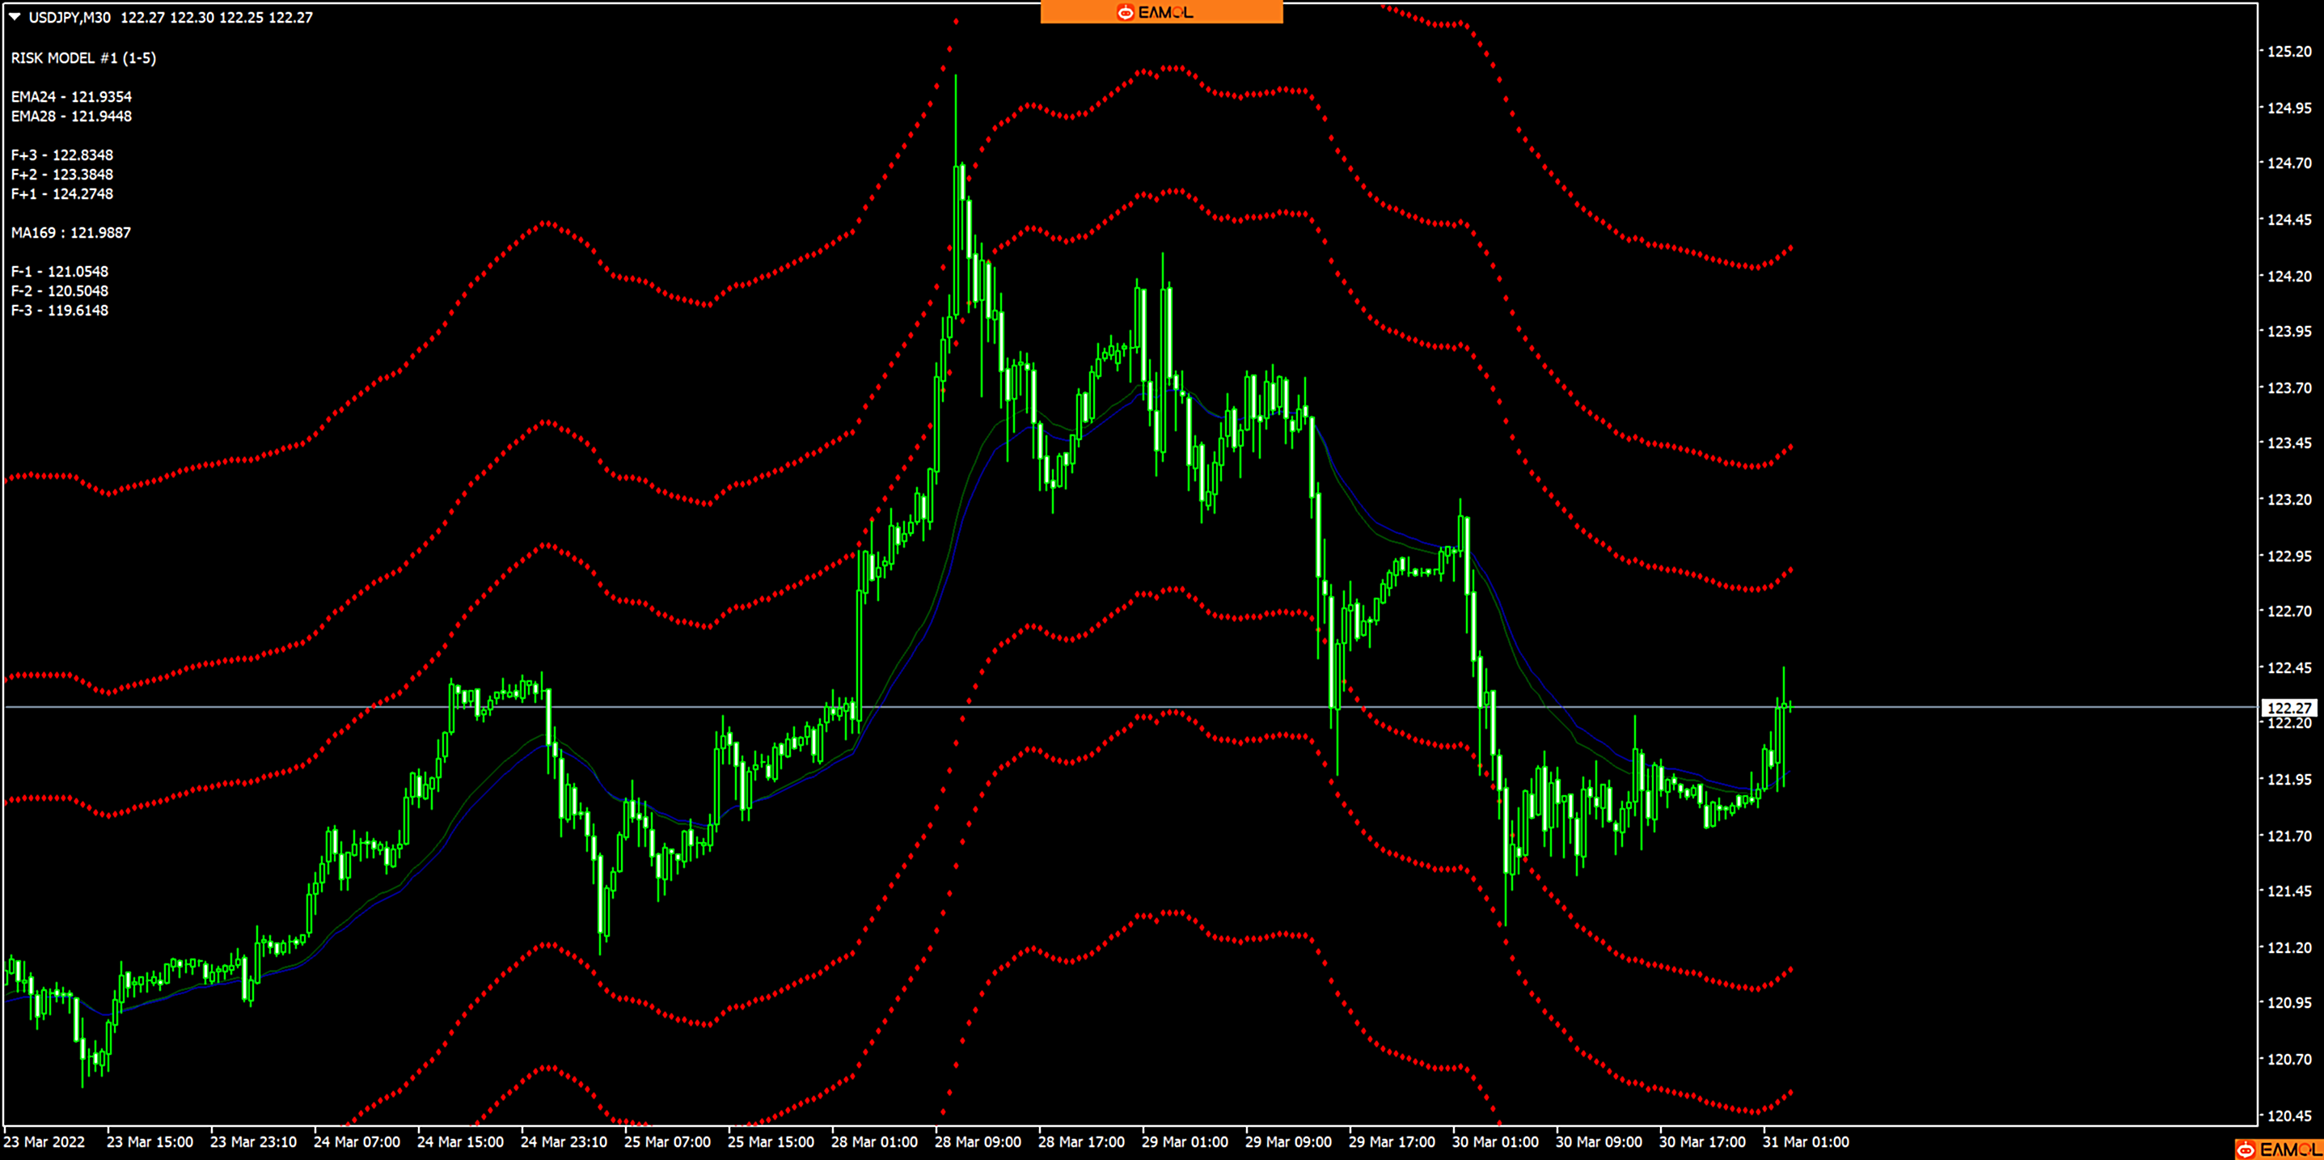Click the 29 Mar 09:00 time label

[1288, 1142]
